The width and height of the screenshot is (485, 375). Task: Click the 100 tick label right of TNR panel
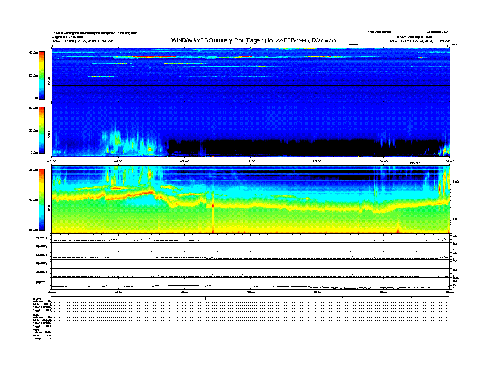[x=456, y=181]
